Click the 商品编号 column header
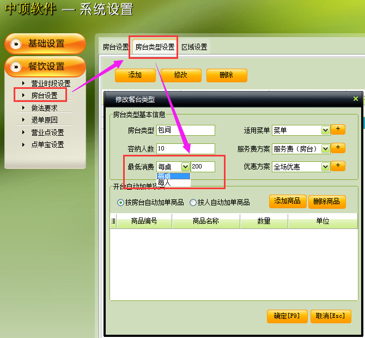 (144, 221)
